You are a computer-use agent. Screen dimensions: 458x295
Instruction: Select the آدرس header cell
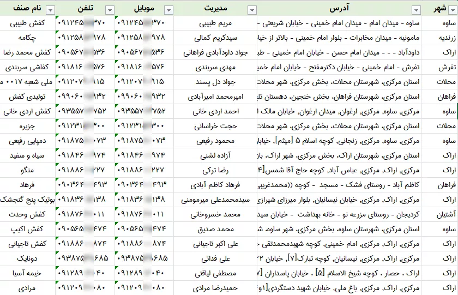339,8
